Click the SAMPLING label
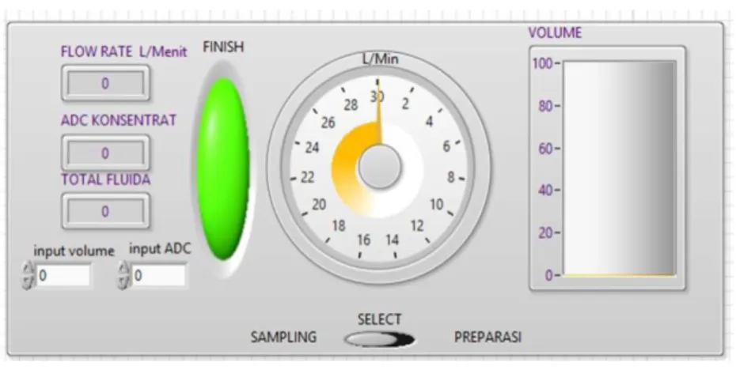The width and height of the screenshot is (736, 370). click(283, 337)
